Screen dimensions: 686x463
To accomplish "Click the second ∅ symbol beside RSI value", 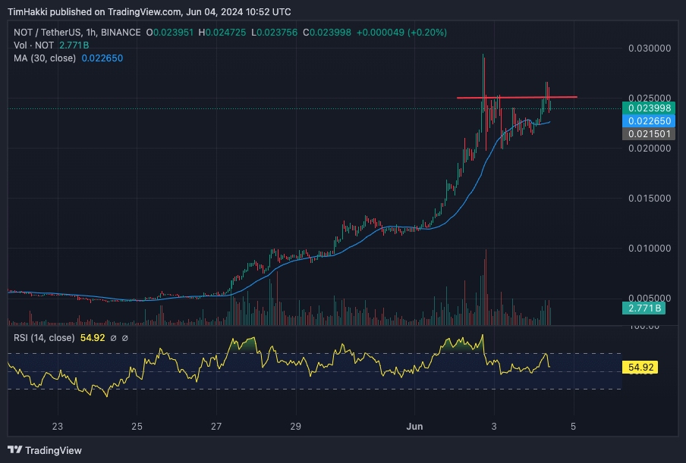I will pos(124,338).
